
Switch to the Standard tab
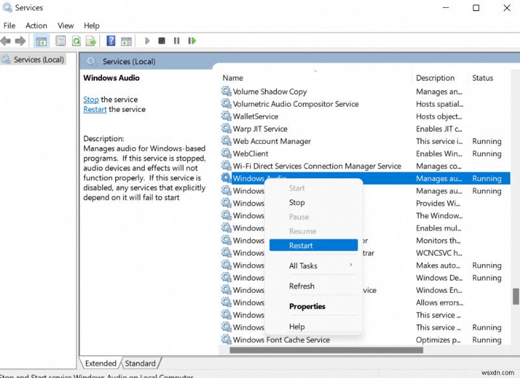tap(140, 363)
